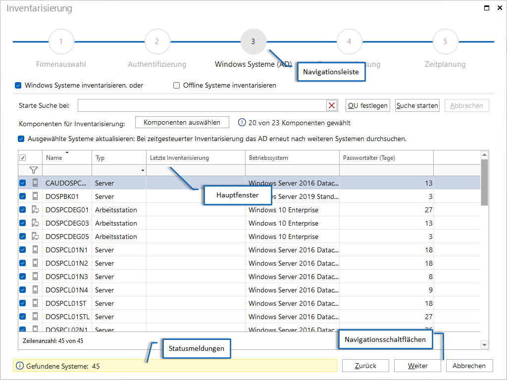Open the Typ column filter dropdown
507x380 pixels.
pos(143,170)
